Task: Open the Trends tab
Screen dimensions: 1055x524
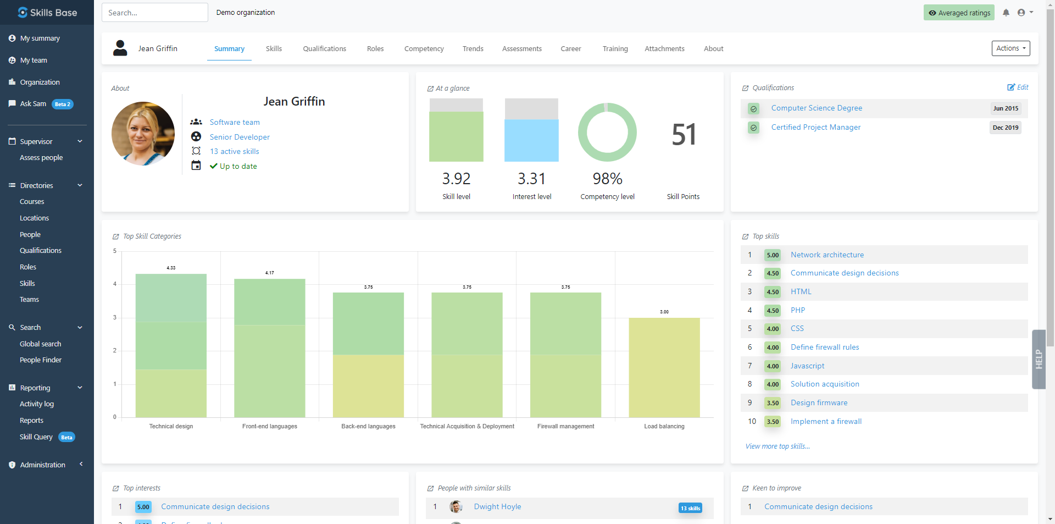Action: pos(473,49)
